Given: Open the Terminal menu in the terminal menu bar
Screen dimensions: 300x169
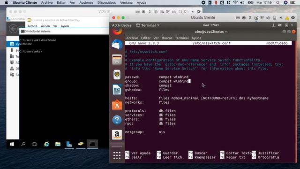Looking at the screenshot, I should click(x=182, y=38).
